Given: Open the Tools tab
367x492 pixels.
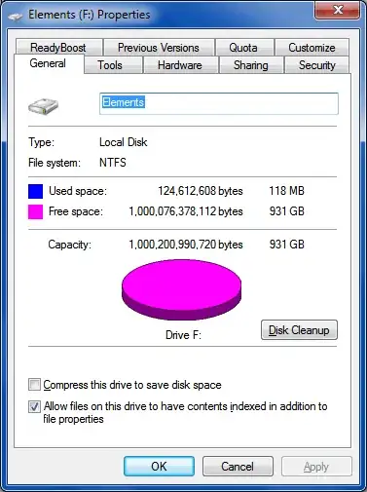Looking at the screenshot, I should click(x=113, y=65).
